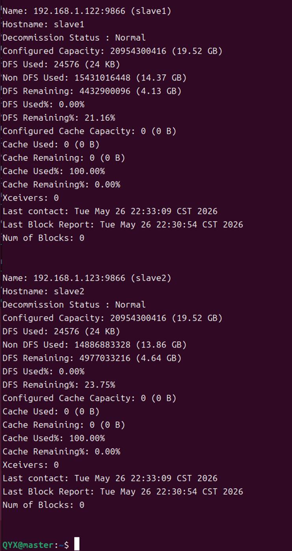Viewport: 292px width, 551px height.
Task: Click slave1 Decommission Status : Normal line
Action: (74, 38)
